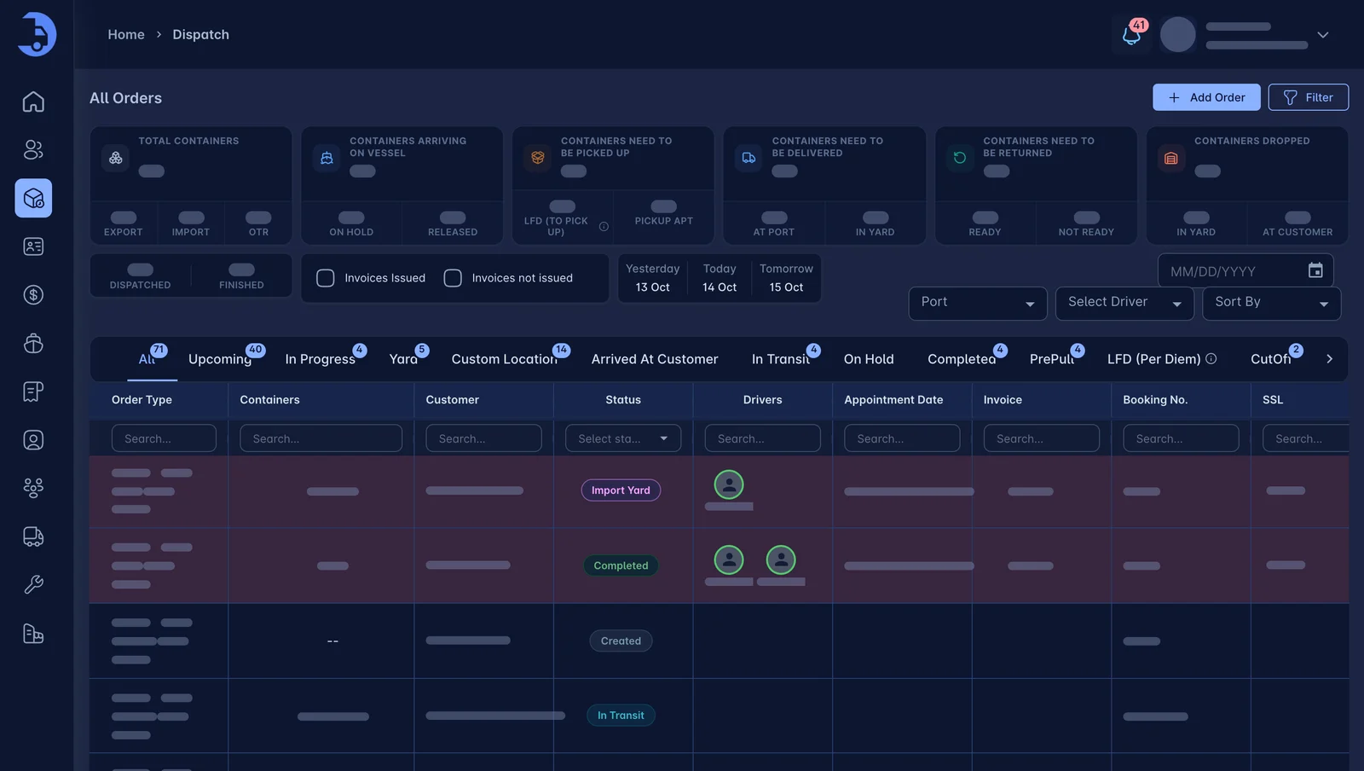Click the Containers Need to Be Picked Up icon

click(x=538, y=158)
